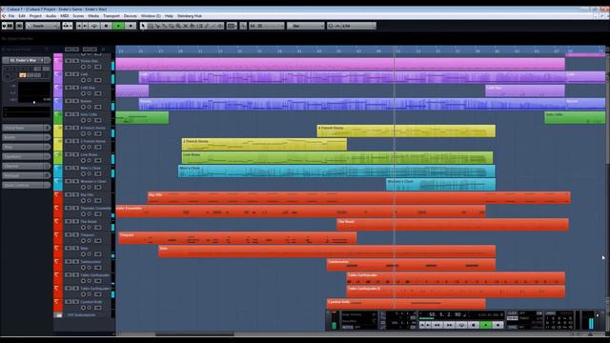Open the quantize preset dropdown in the toolbar
This screenshot has height=343, width=610.
(352, 26)
